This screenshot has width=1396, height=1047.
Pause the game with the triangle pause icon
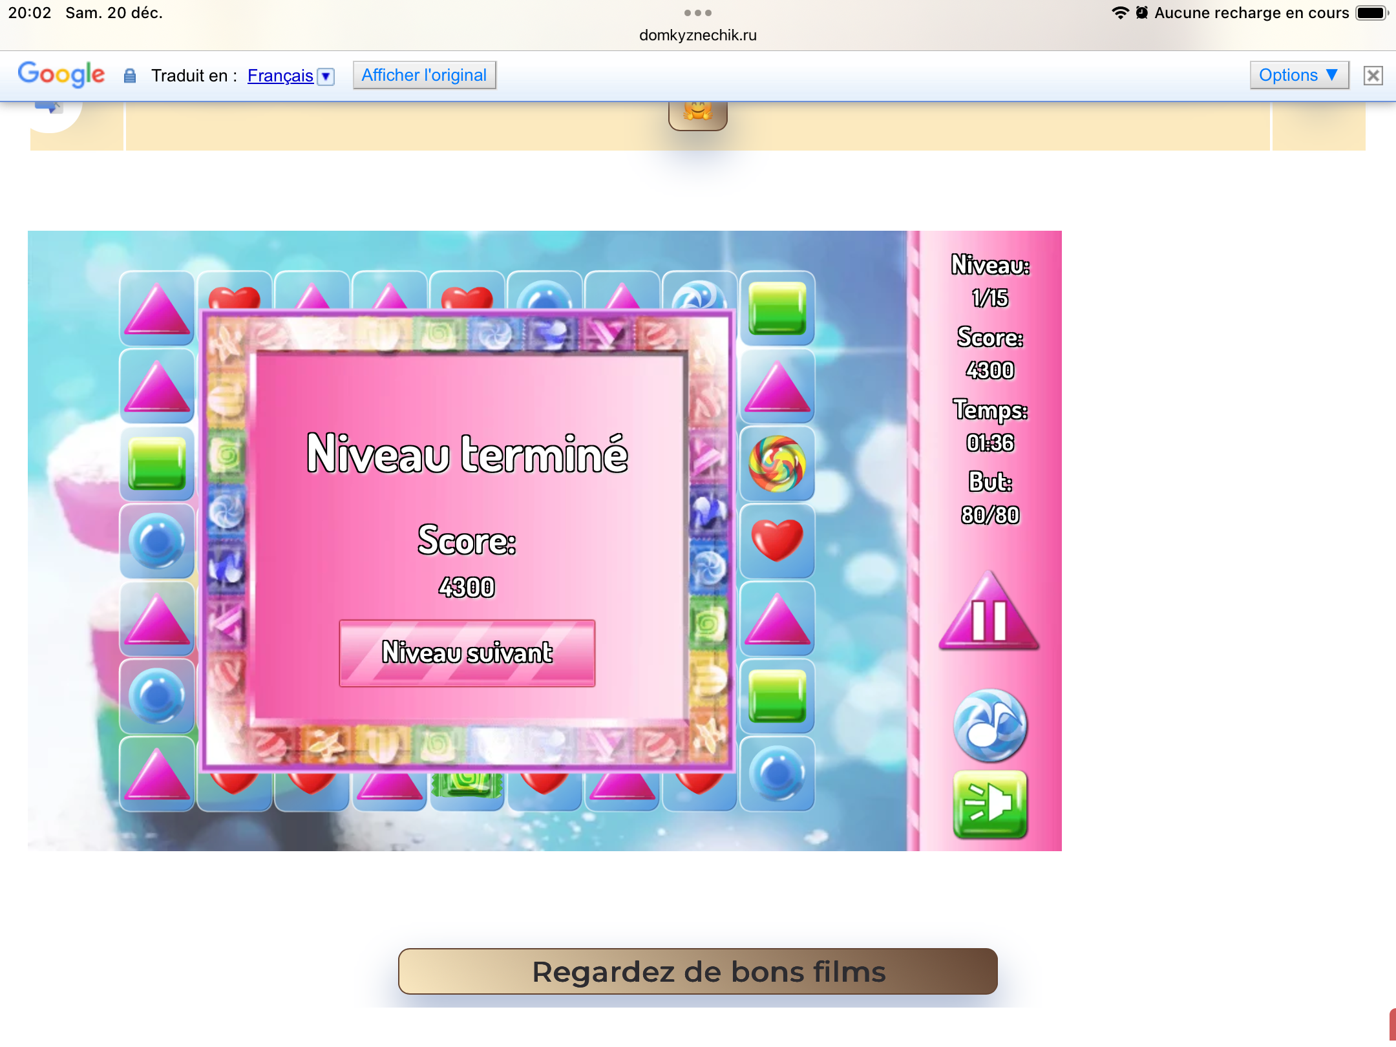(x=989, y=616)
